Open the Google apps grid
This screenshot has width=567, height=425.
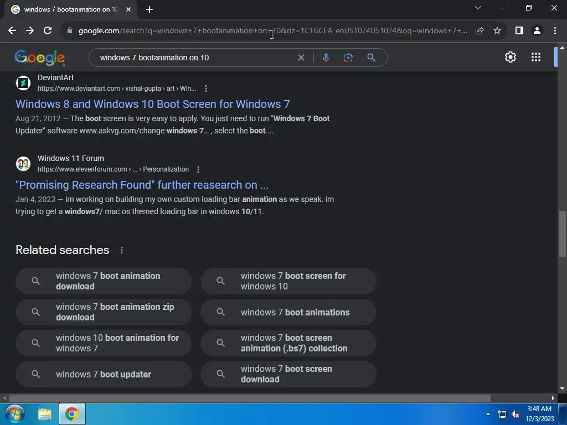coord(536,57)
